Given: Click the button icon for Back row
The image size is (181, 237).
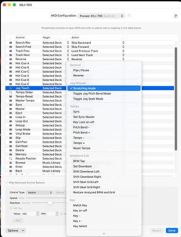Looking at the screenshot, I should point(10,171).
